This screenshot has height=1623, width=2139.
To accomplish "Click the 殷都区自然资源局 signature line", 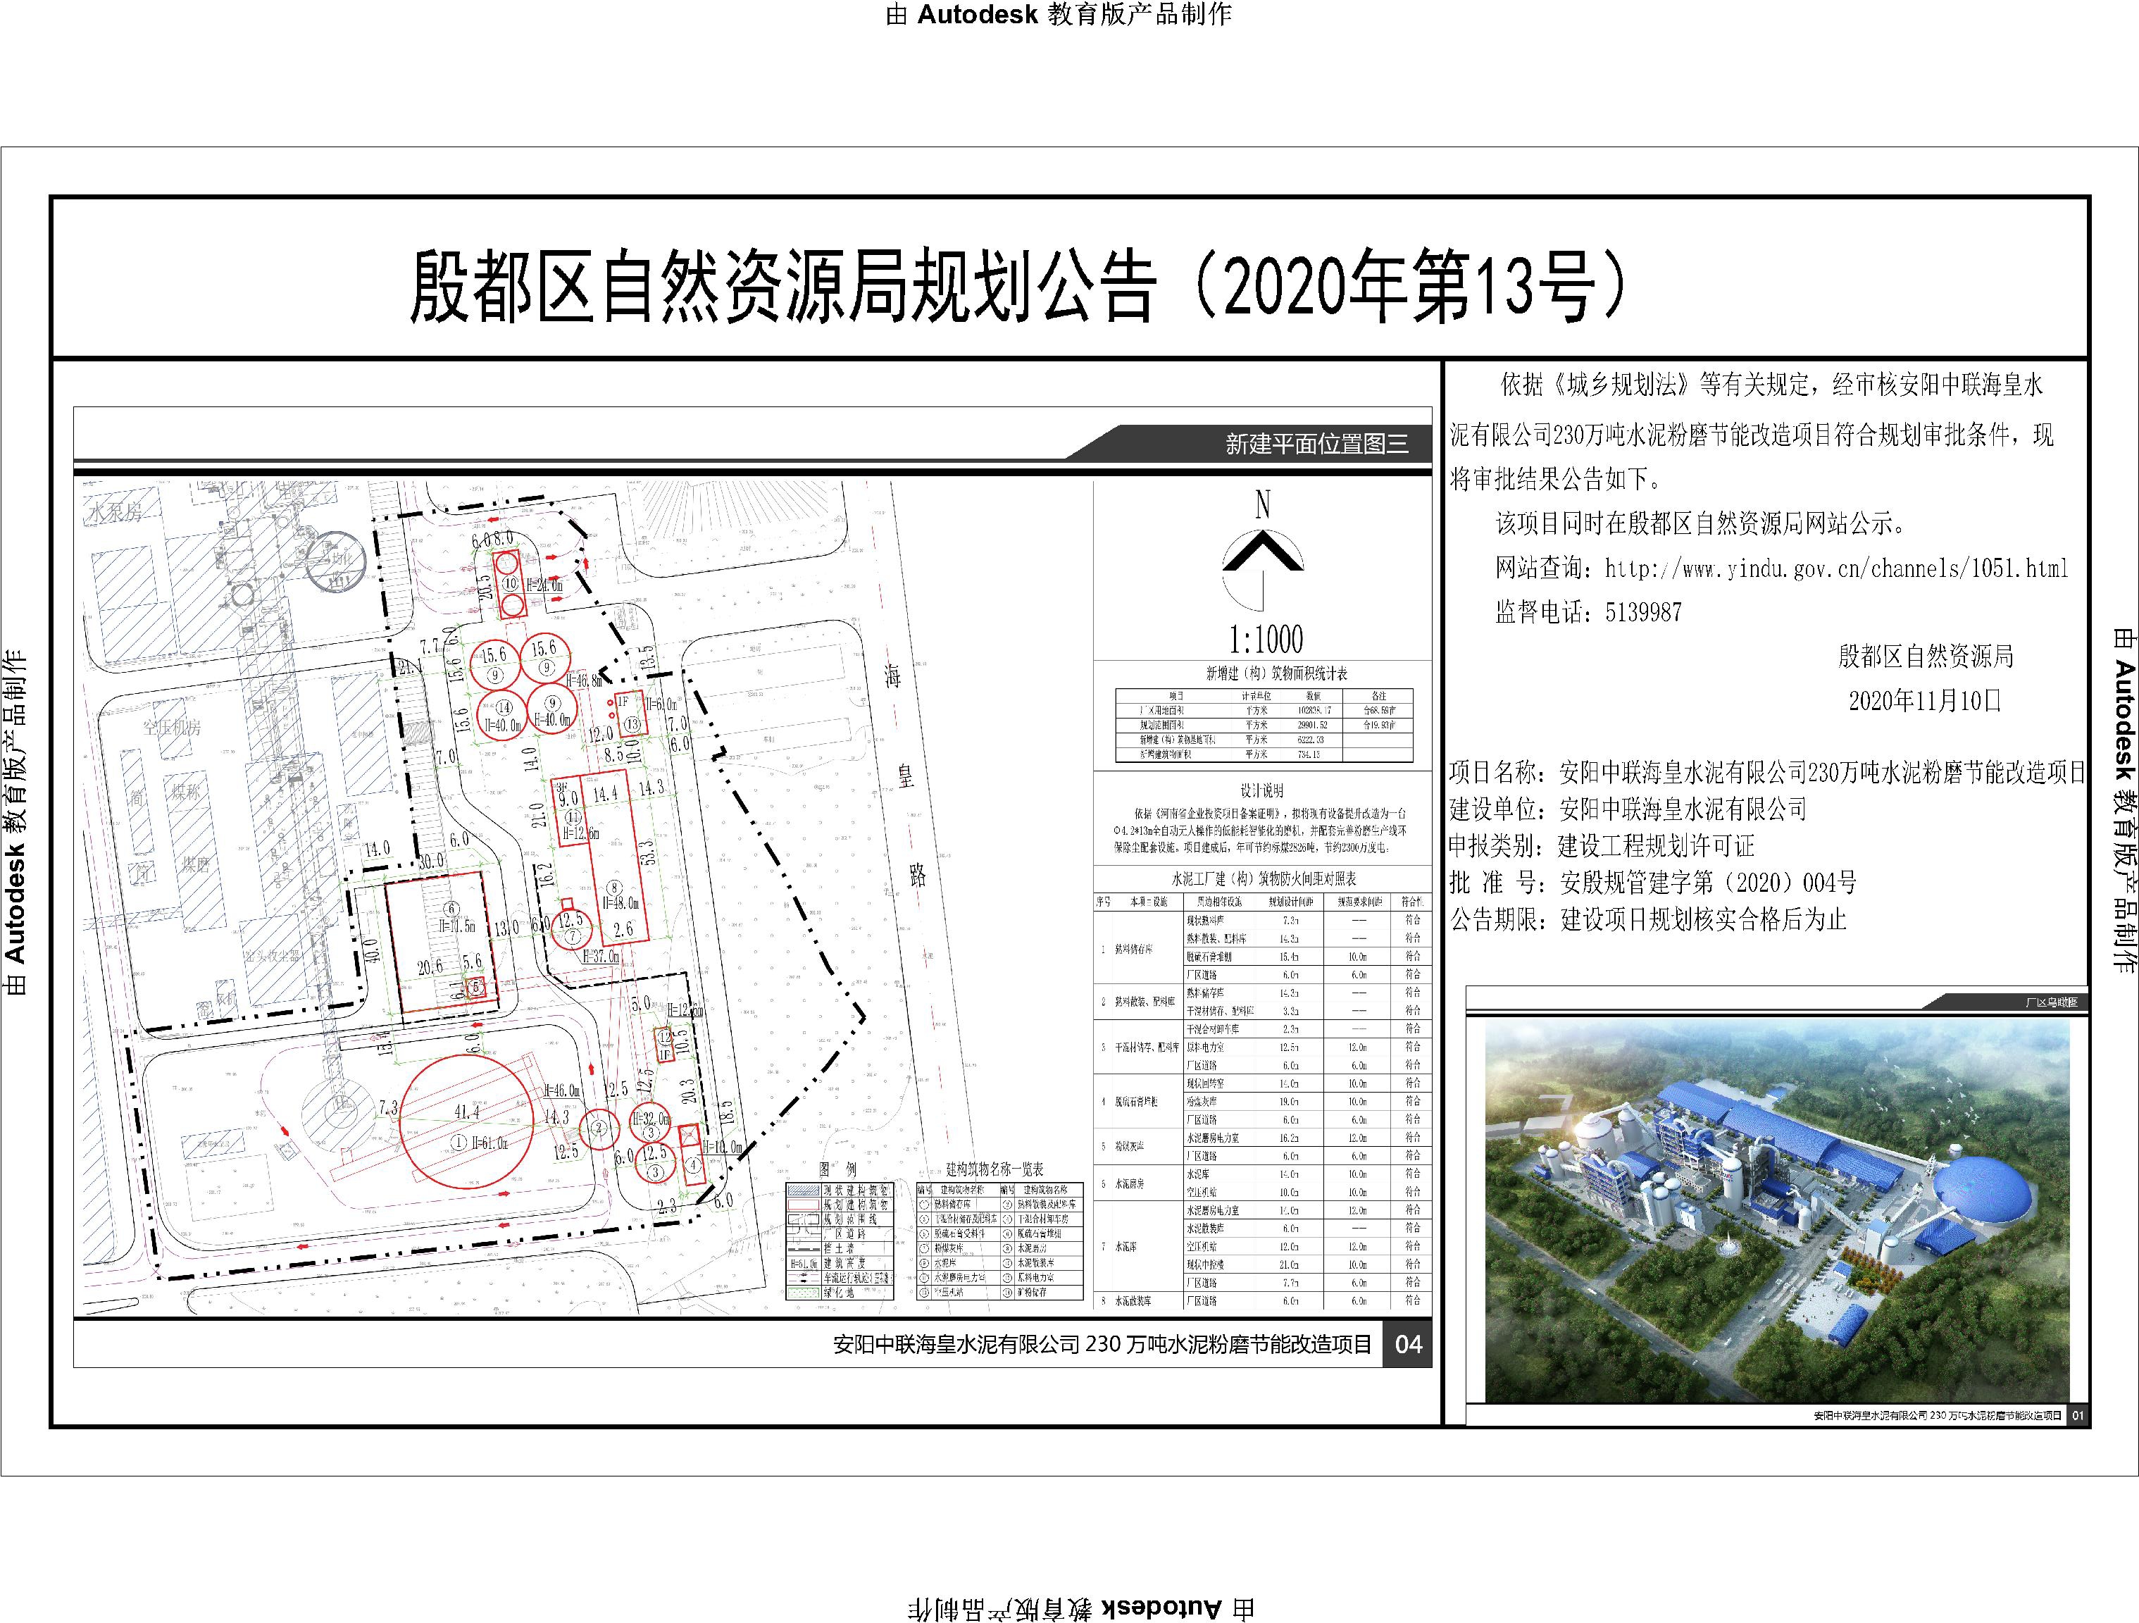I will point(1926,657).
